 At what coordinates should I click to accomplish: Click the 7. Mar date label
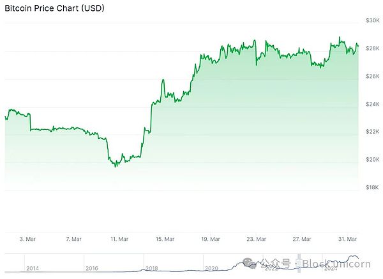[x=73, y=239]
